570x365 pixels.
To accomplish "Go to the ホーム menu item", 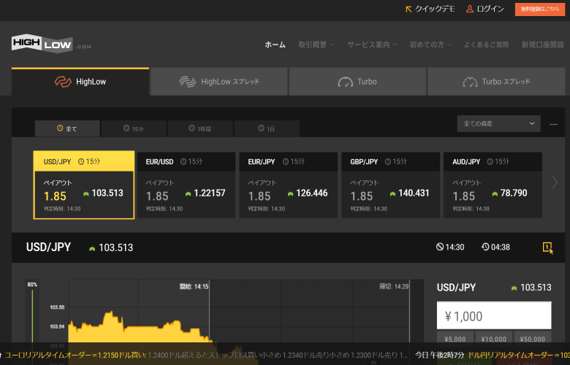I will tap(275, 45).
